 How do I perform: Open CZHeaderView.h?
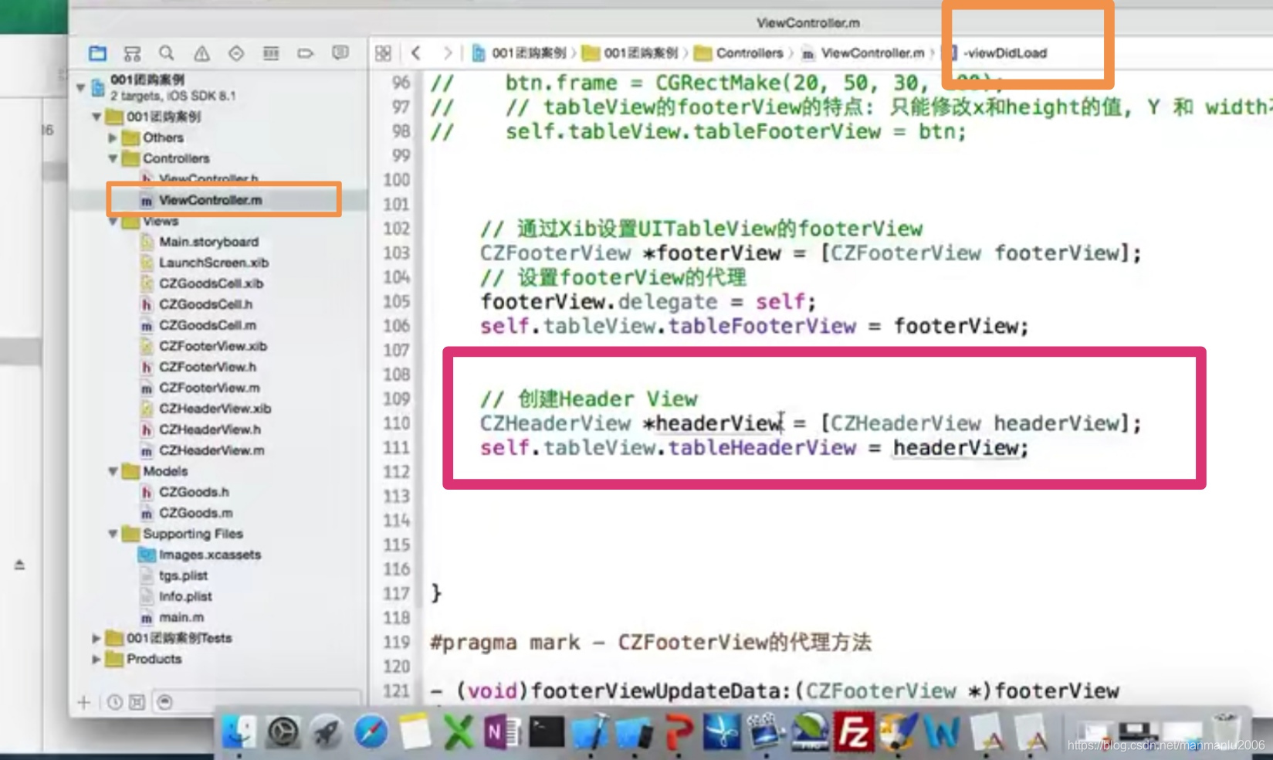click(x=209, y=429)
